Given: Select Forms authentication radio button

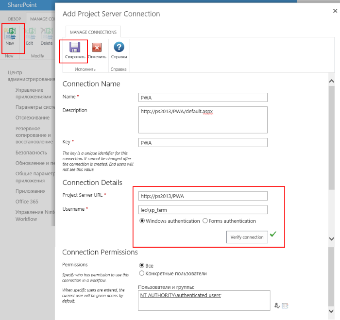Looking at the screenshot, I should [x=205, y=221].
